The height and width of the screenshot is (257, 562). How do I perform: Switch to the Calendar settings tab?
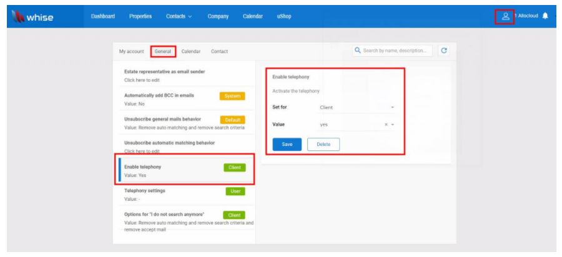click(190, 51)
